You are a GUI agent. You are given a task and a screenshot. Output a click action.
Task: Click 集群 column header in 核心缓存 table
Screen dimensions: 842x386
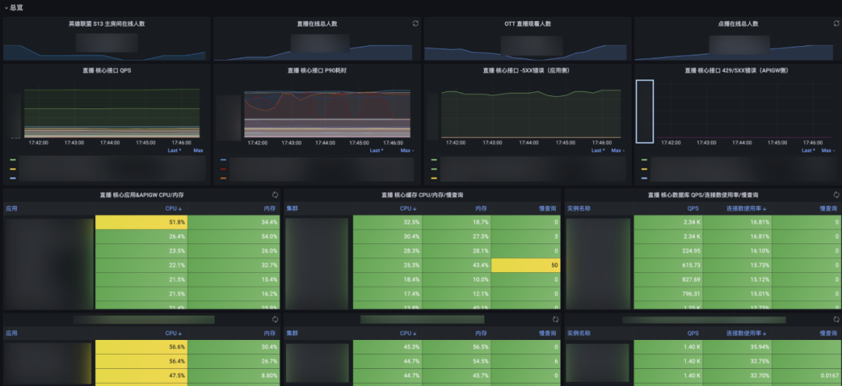tap(292, 208)
